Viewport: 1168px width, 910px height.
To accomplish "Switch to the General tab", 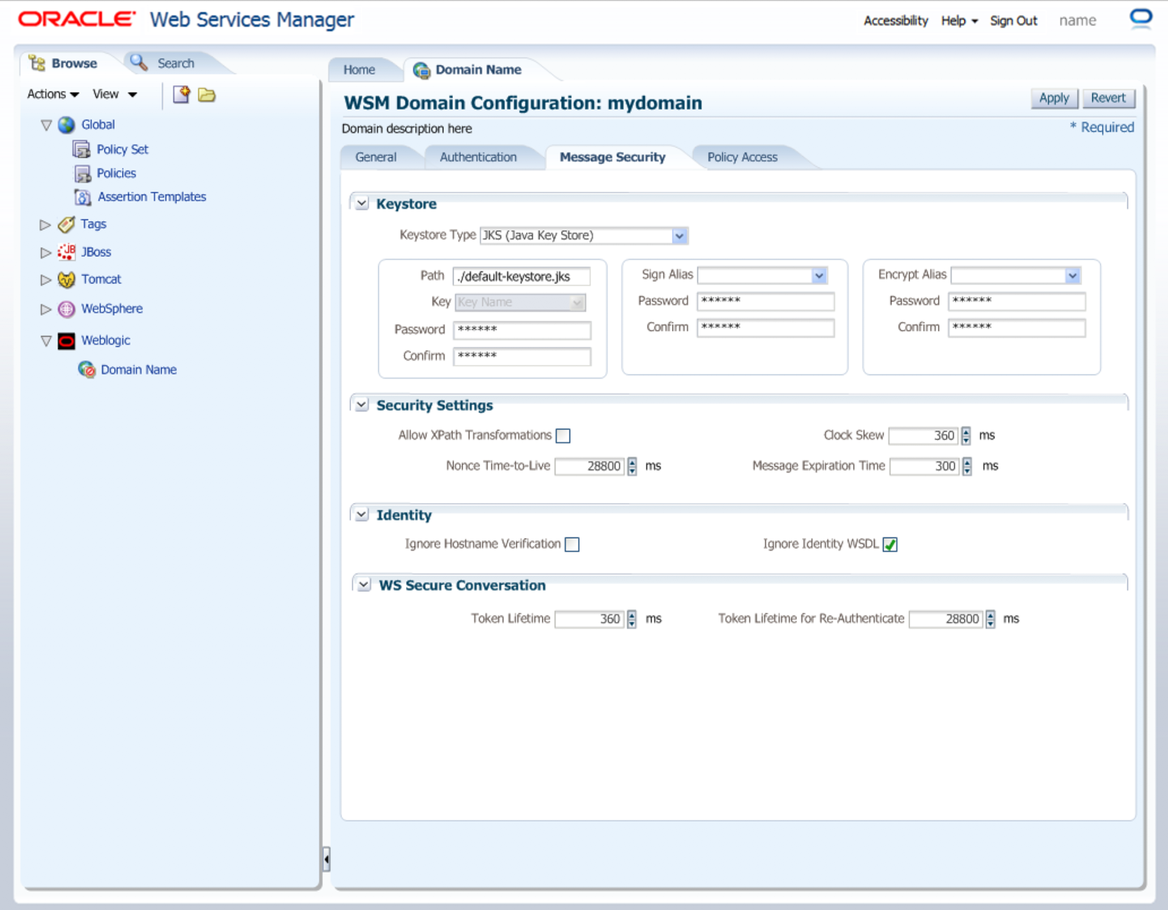I will 375,158.
